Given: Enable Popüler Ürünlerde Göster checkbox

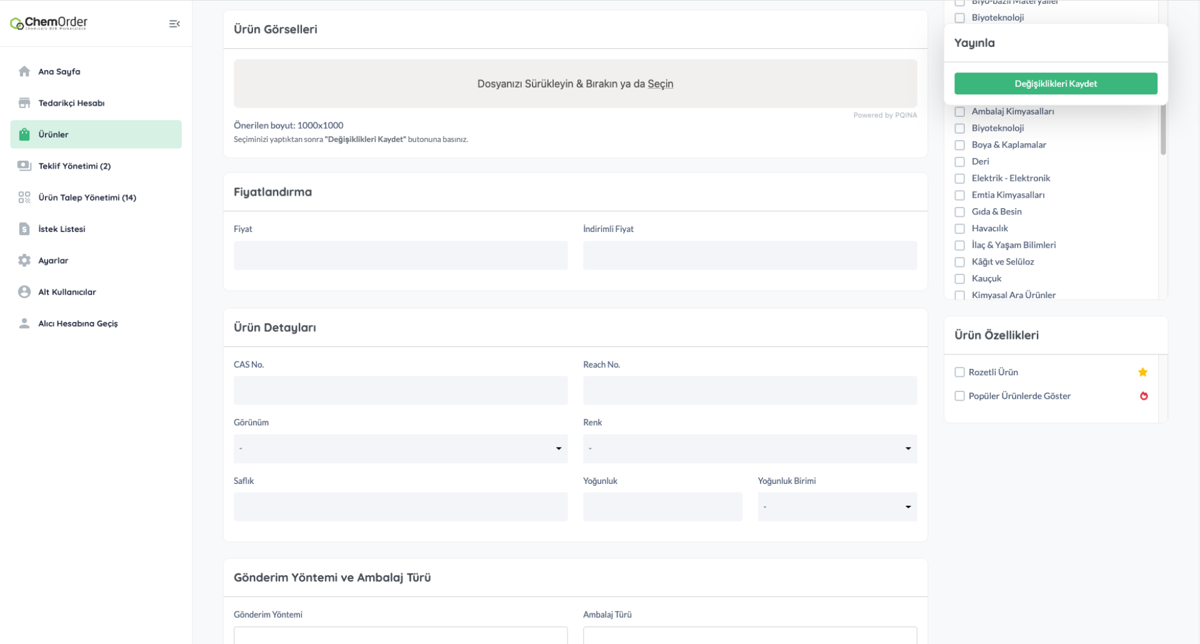Looking at the screenshot, I should [959, 396].
